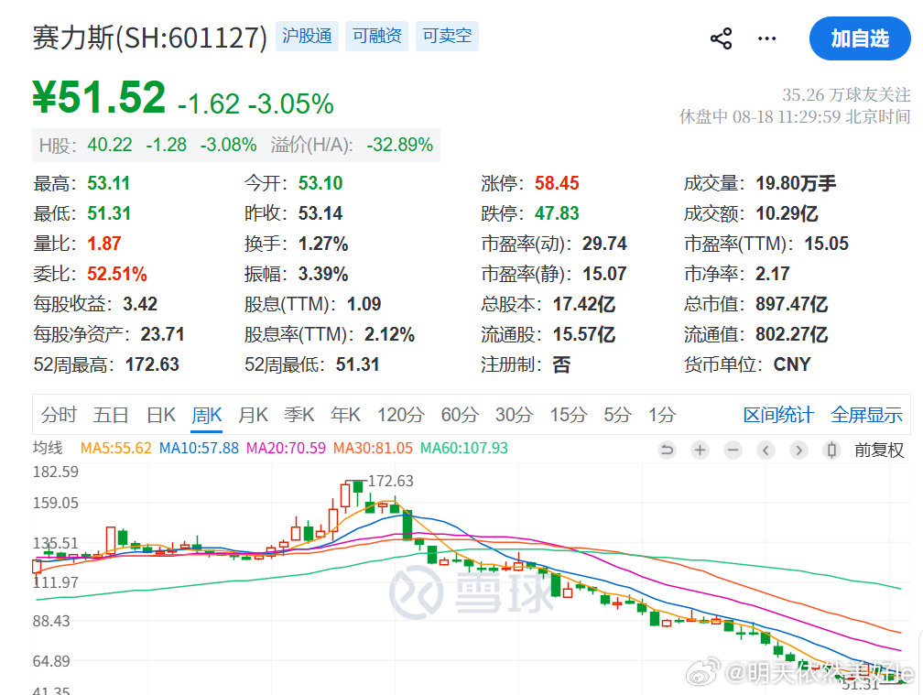Click the chart reset/undo arrow icon
This screenshot has height=695, width=923.
tap(667, 451)
